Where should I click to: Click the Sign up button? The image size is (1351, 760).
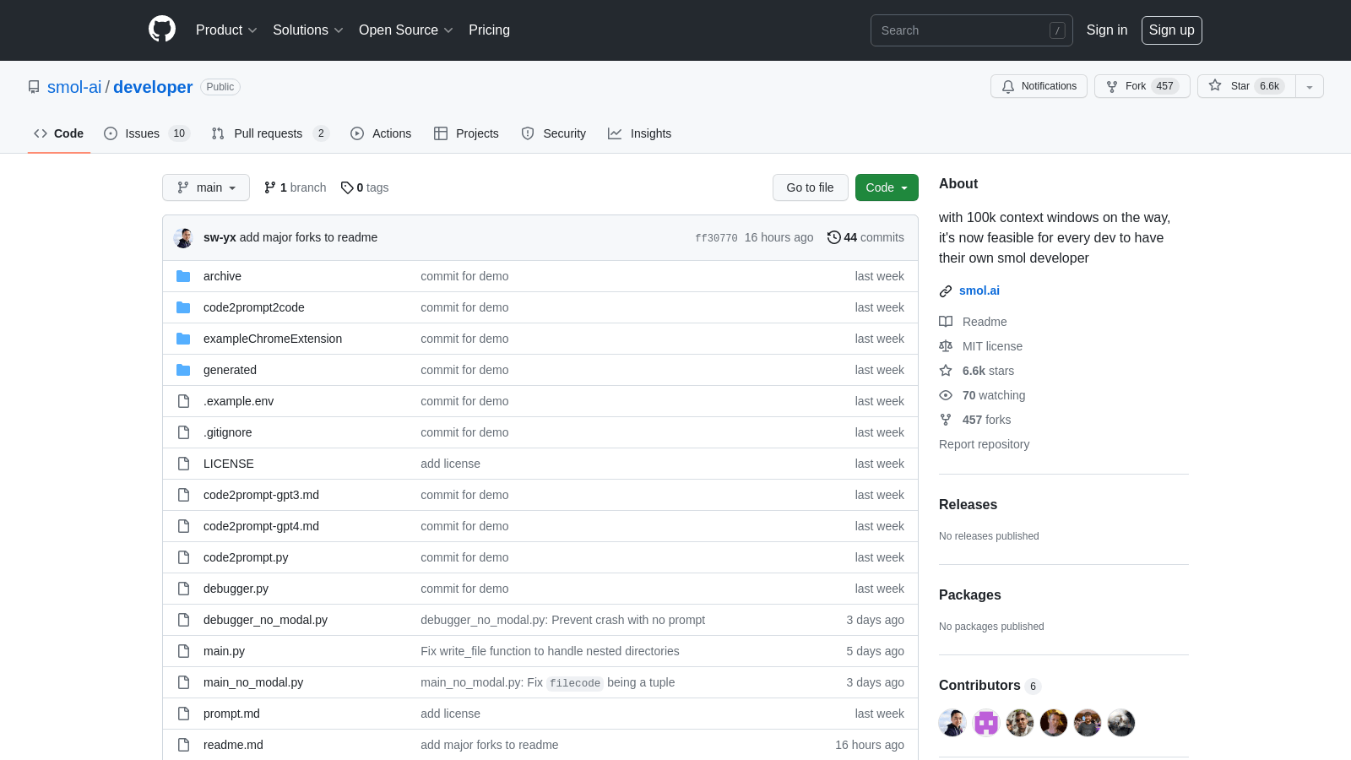[1172, 30]
